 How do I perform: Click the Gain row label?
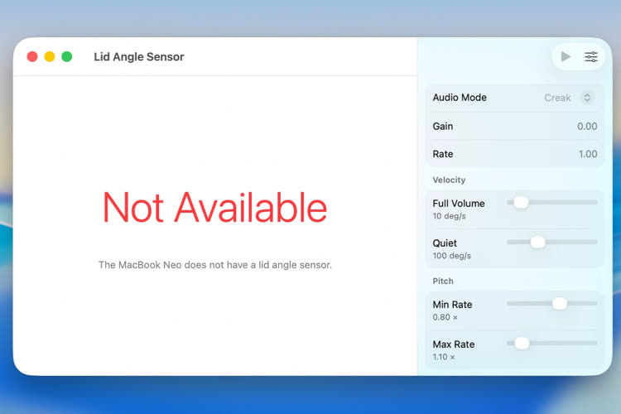tap(443, 127)
